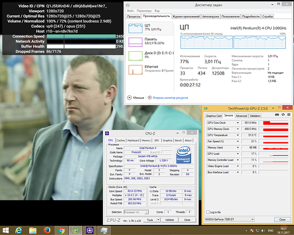Image resolution: width=294 pixels, height=235 pixels.
Task: Open Bench tab in CPU-Z
Action: (178, 140)
